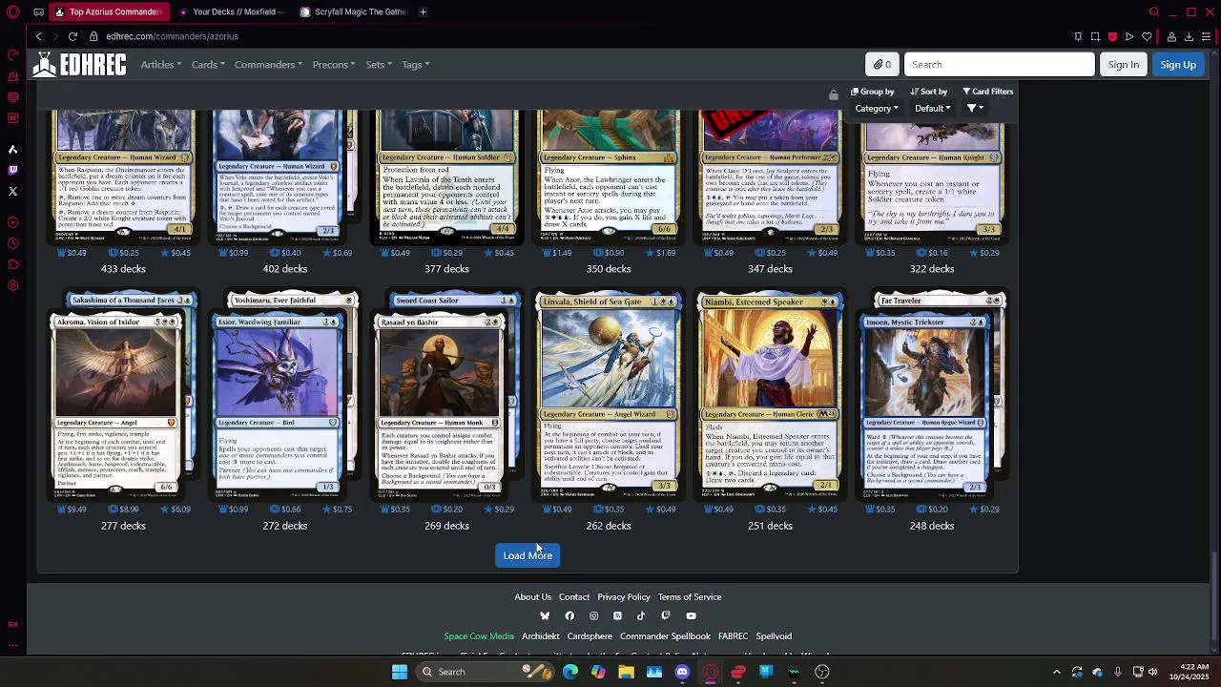Switch to Scryfall Magic The Gathering tab
Viewport: 1221px width, 687px height.
[353, 11]
